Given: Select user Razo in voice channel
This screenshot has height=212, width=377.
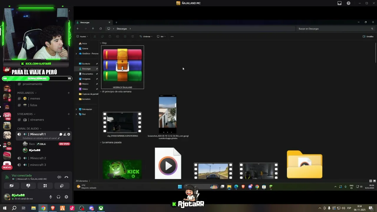Looking at the screenshot, I should (34, 144).
